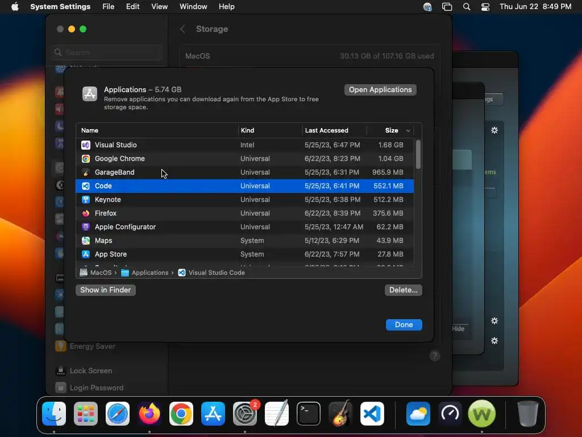Open TextEdit from the Dock

click(x=277, y=414)
